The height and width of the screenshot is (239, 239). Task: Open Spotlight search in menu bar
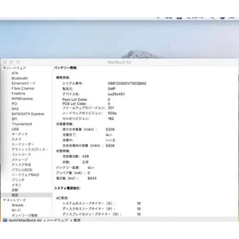[212, 18]
